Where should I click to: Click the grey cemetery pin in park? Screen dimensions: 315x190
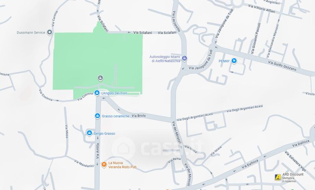[x=100, y=78]
